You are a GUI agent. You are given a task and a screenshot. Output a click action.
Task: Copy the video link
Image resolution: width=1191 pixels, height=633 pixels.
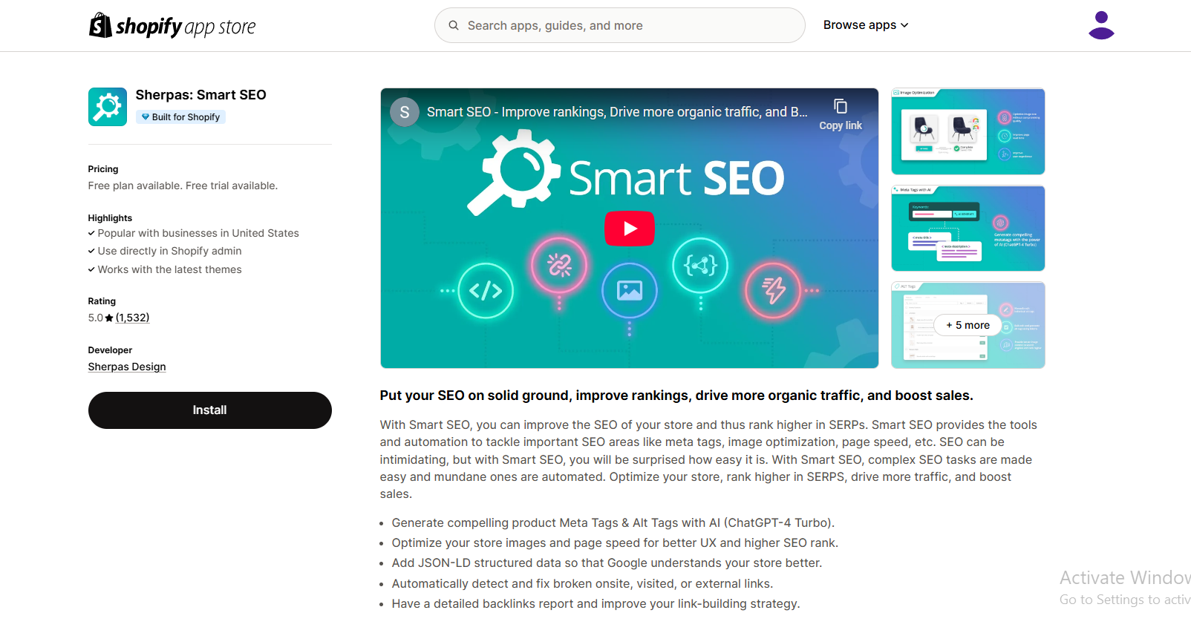point(840,114)
